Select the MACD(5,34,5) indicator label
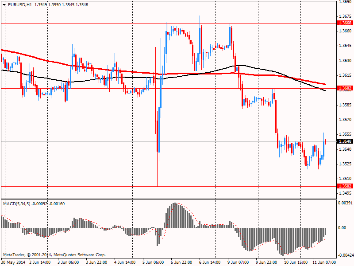354x266 pixels. click(16, 204)
